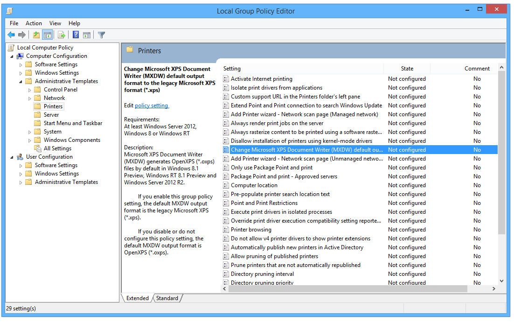The height and width of the screenshot is (323, 514).
Task: Click the Export List toolbar icon
Action: [x=61, y=35]
